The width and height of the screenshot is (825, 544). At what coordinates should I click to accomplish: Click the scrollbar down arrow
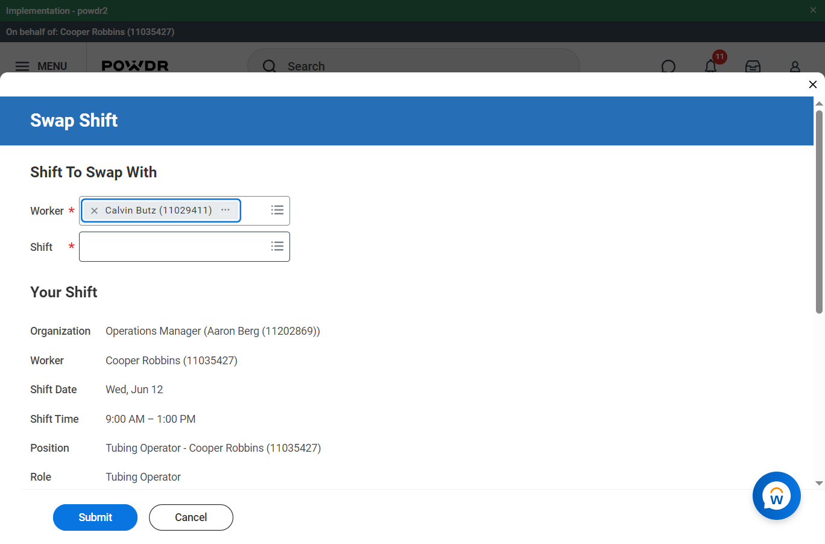[x=819, y=483]
